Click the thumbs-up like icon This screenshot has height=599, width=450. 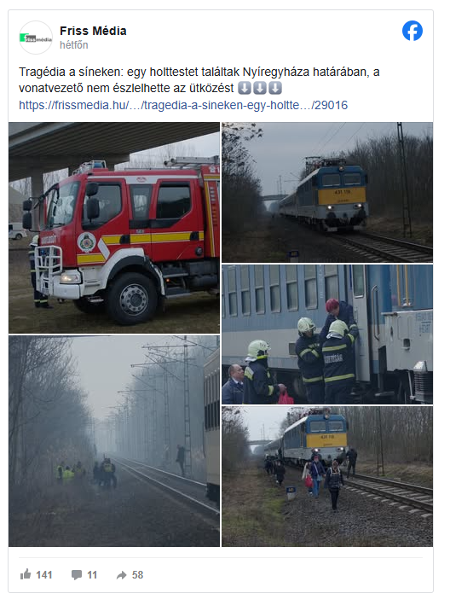[26, 574]
